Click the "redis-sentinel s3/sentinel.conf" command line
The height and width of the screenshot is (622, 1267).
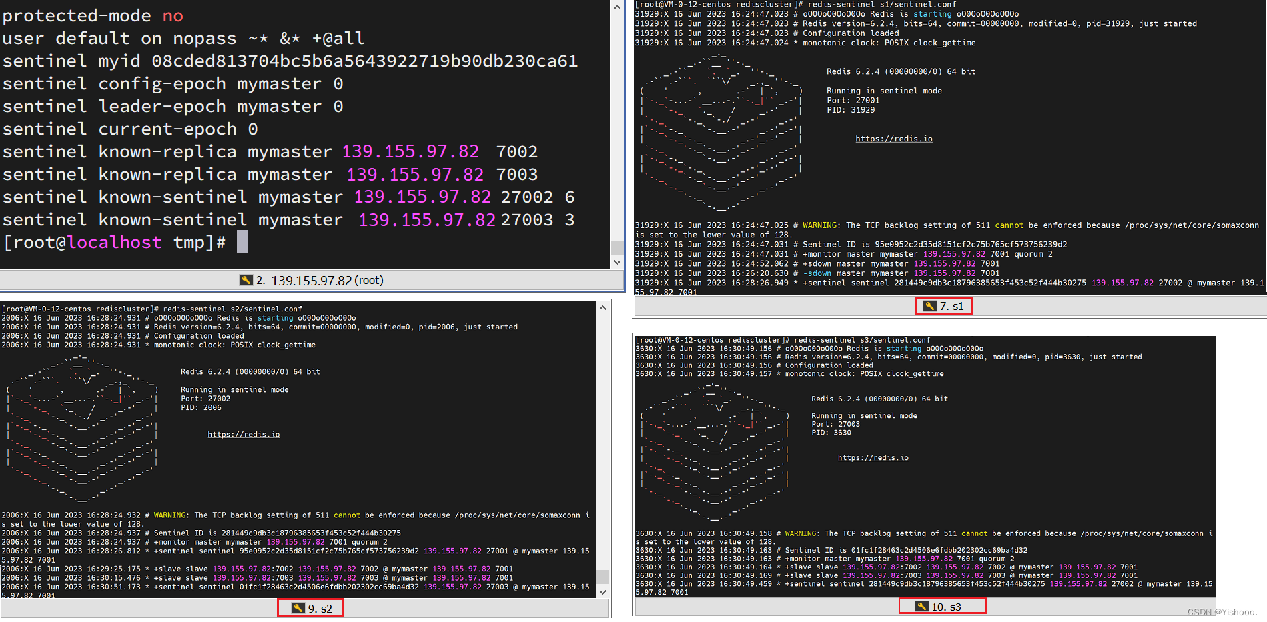783,340
